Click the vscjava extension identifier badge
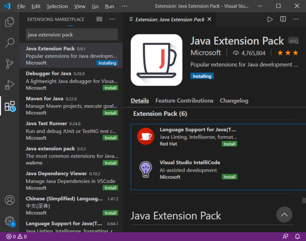This screenshot has width=306, height=241. [293, 41]
